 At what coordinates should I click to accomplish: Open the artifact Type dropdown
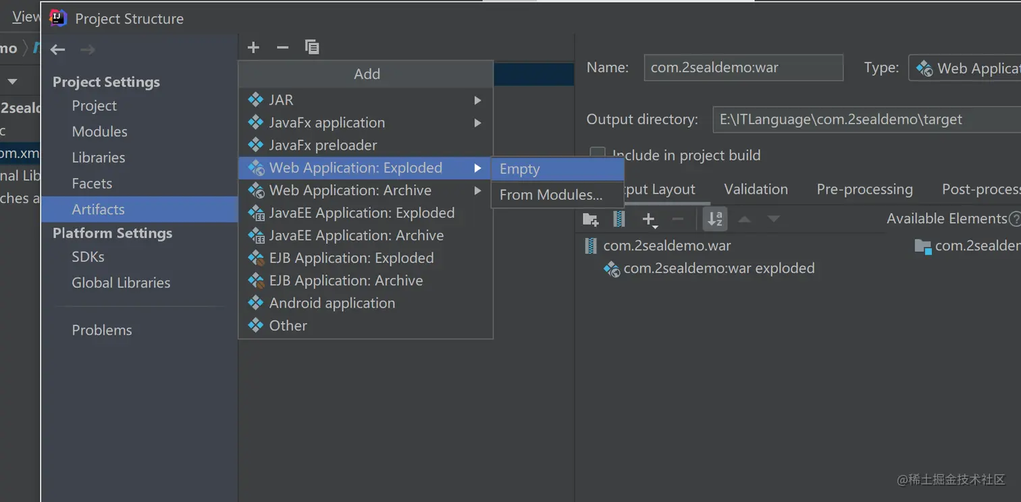[965, 68]
